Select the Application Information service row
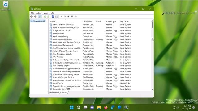The image size is (198, 111). [x=90, y=39]
